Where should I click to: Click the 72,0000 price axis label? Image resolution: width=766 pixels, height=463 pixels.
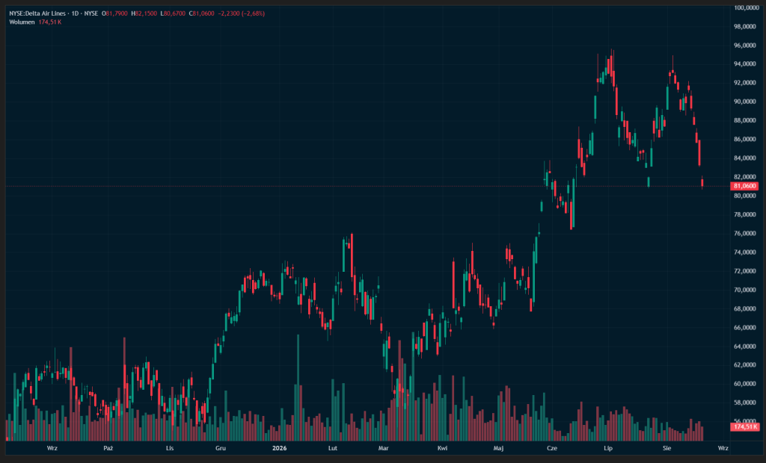pos(746,271)
